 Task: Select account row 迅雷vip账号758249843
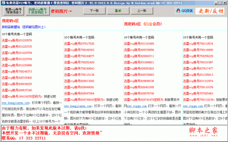[79, 69]
